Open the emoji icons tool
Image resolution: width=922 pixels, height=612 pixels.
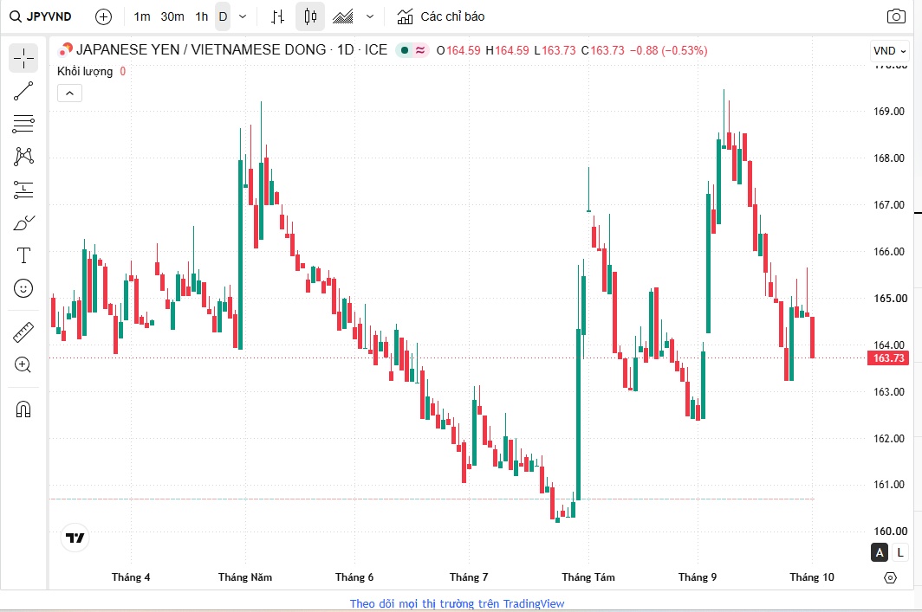click(23, 288)
